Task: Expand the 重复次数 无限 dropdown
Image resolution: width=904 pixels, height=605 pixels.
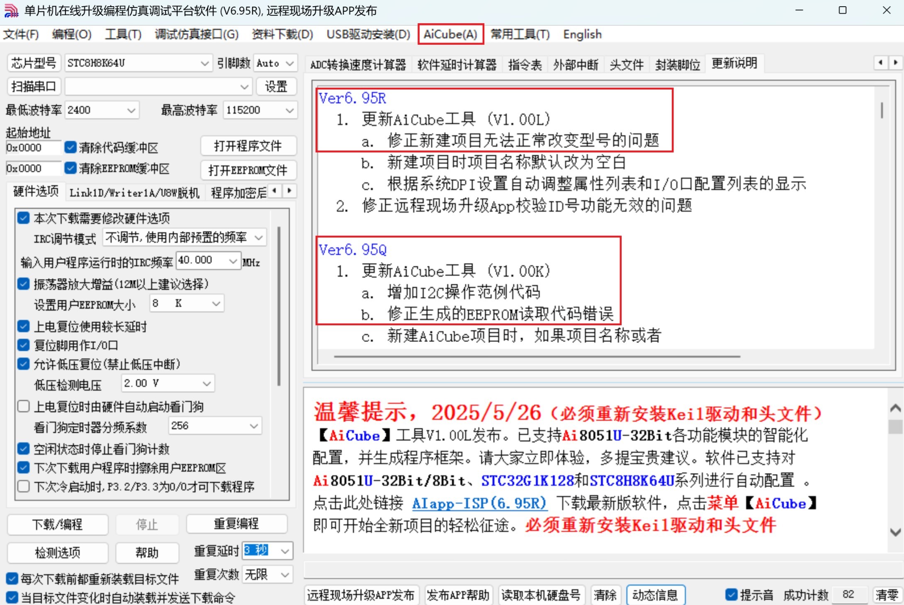Action: [285, 575]
